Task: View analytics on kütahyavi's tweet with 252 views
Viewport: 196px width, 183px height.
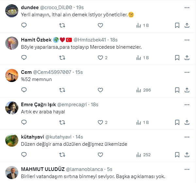Action: [x=143, y=155]
